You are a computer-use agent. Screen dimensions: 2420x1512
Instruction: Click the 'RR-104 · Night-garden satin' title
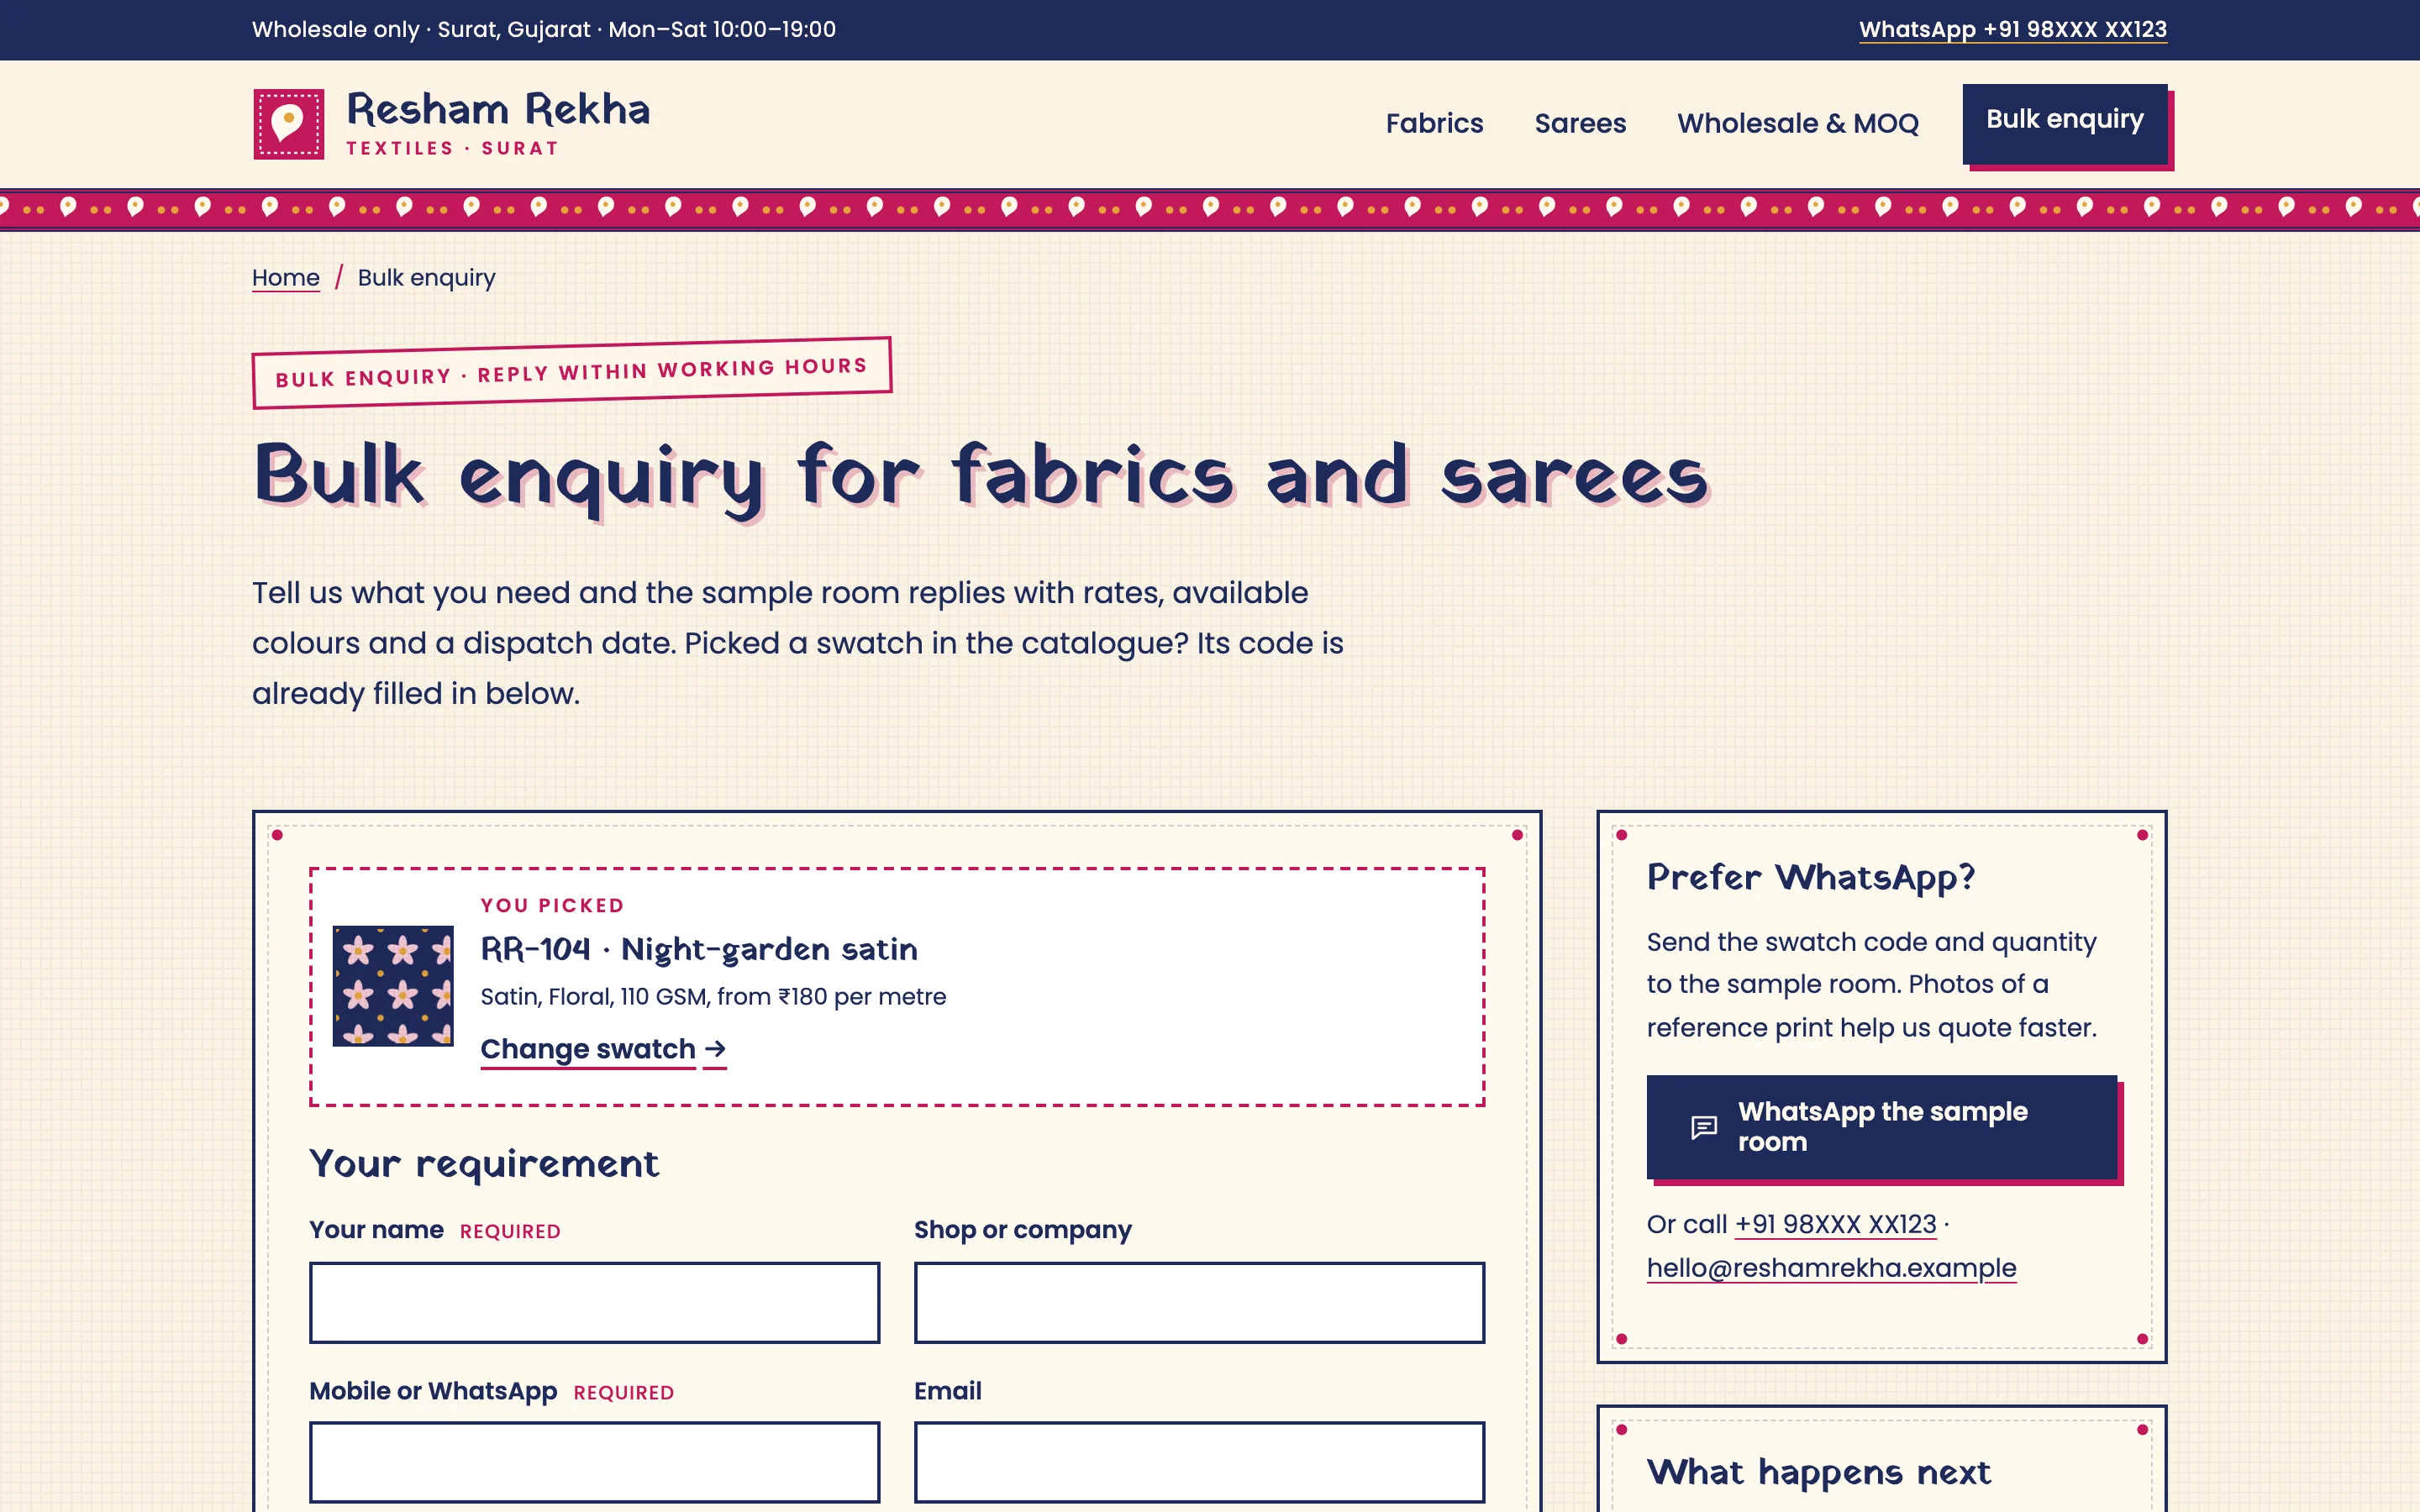coord(699,948)
